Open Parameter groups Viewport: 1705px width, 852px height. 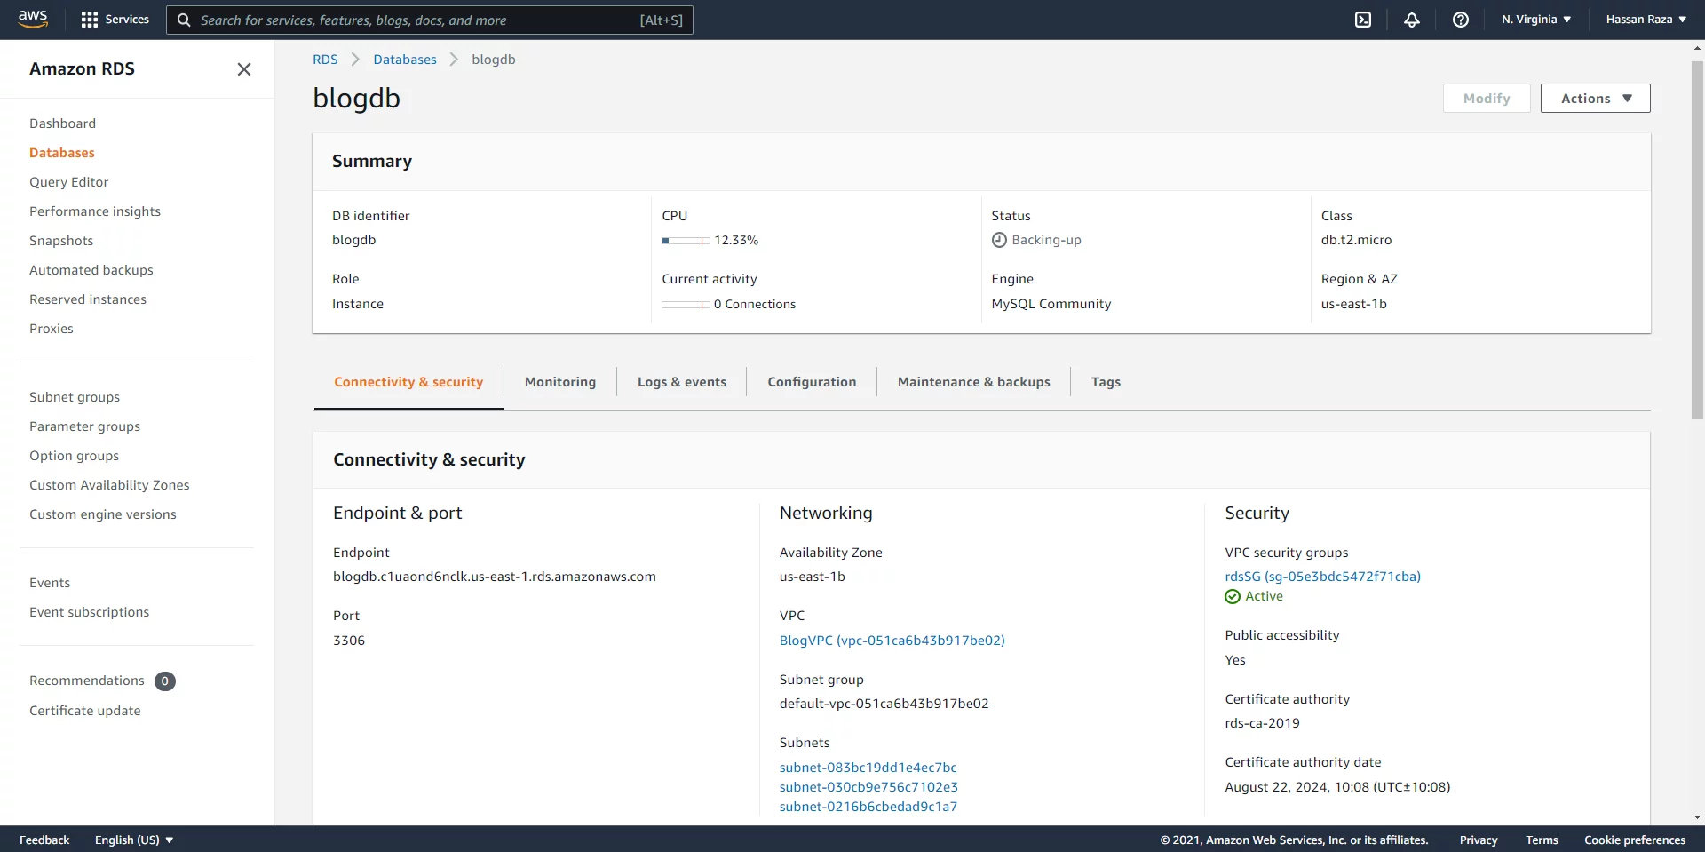click(x=84, y=426)
